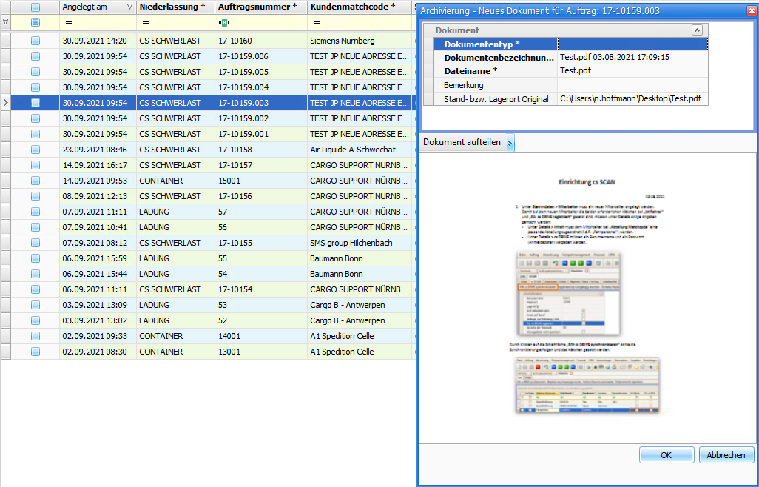
Task: Click the filter funnel icon in the filter row
Action: (6, 22)
